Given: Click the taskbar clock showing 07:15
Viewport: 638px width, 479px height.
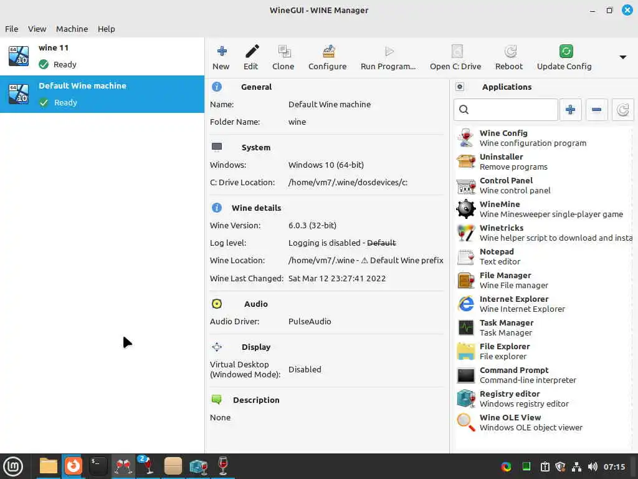Looking at the screenshot, I should (x=614, y=467).
